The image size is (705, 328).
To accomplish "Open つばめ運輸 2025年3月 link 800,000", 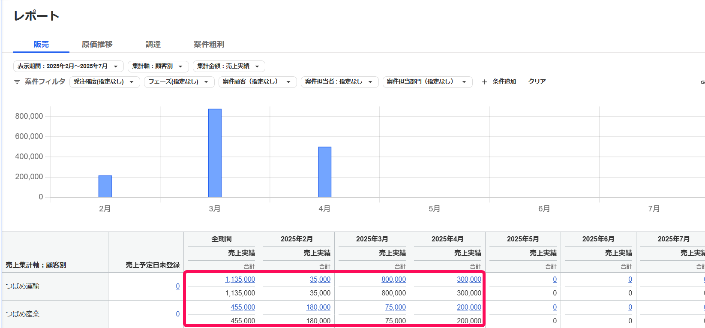I will 394,279.
